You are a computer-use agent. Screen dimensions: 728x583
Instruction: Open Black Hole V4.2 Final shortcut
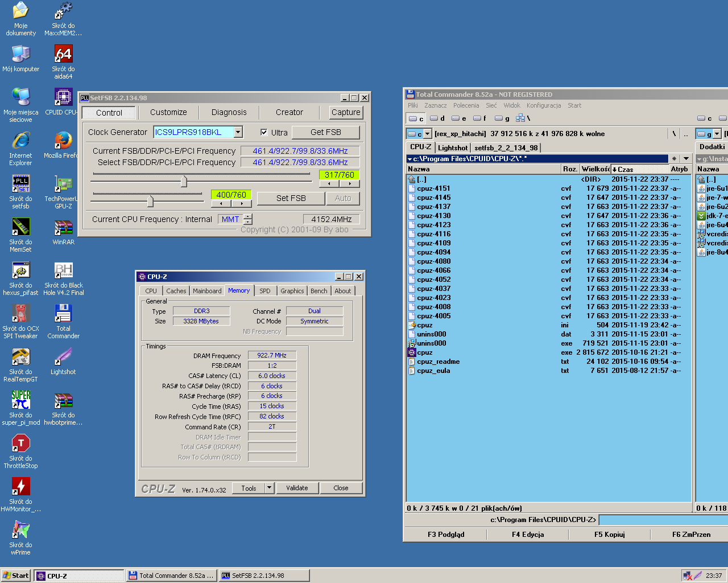(63, 278)
